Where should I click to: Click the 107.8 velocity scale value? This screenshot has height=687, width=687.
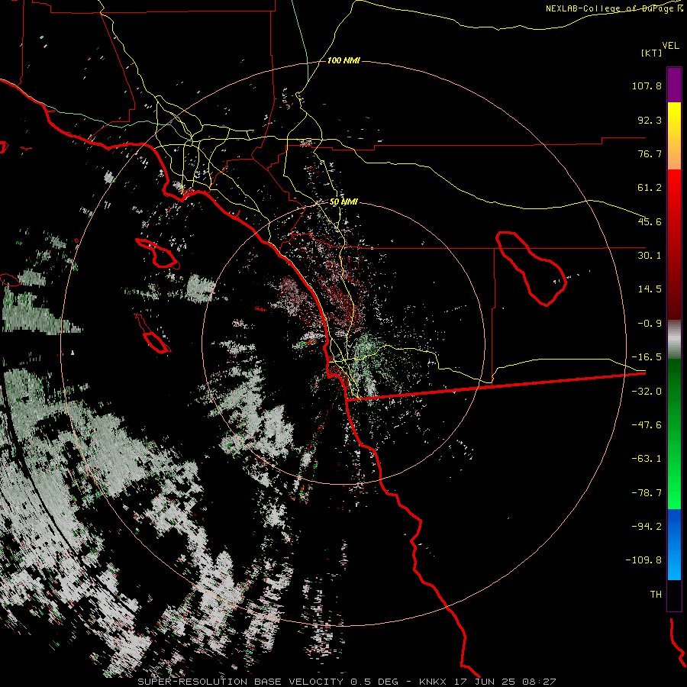point(647,85)
